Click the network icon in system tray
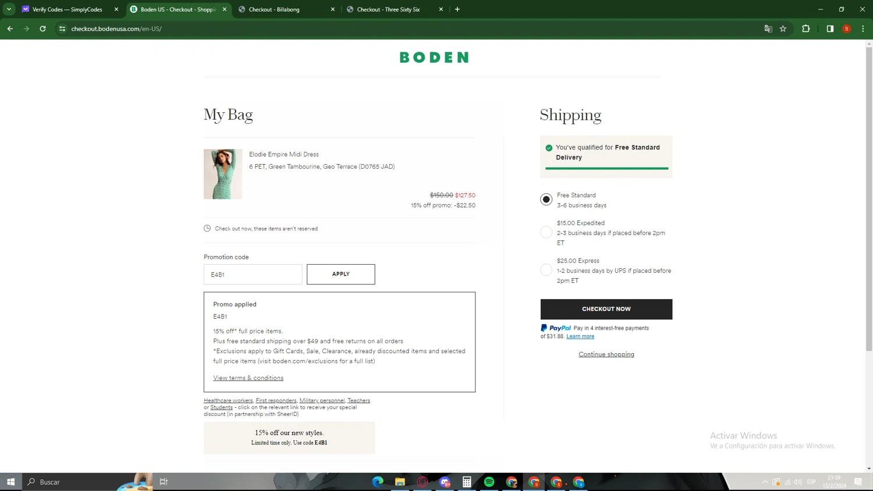 click(x=787, y=482)
